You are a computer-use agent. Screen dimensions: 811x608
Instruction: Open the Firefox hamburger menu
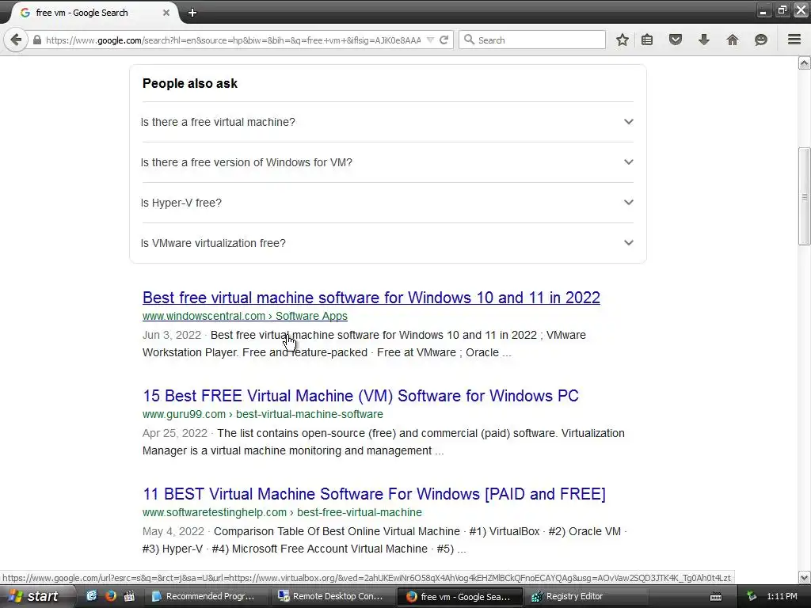pyautogui.click(x=794, y=40)
